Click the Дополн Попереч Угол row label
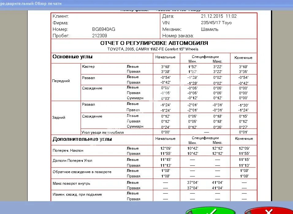 pyautogui.click(x=73, y=160)
